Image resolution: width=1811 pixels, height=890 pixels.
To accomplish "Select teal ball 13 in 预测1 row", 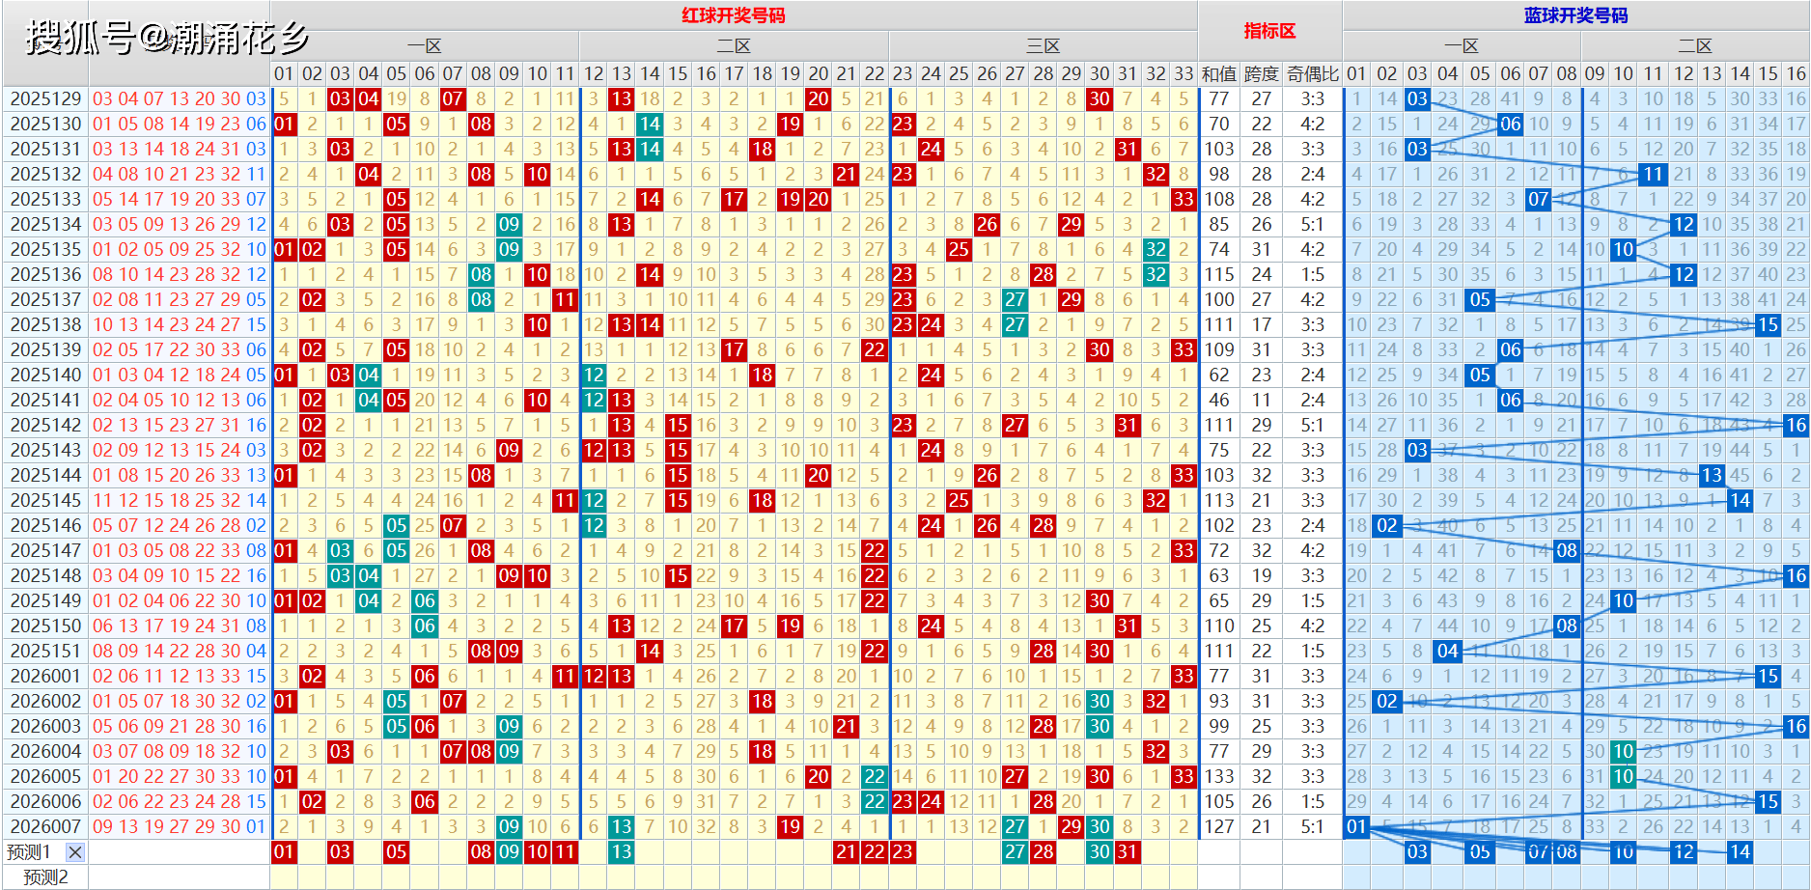I will tap(622, 851).
